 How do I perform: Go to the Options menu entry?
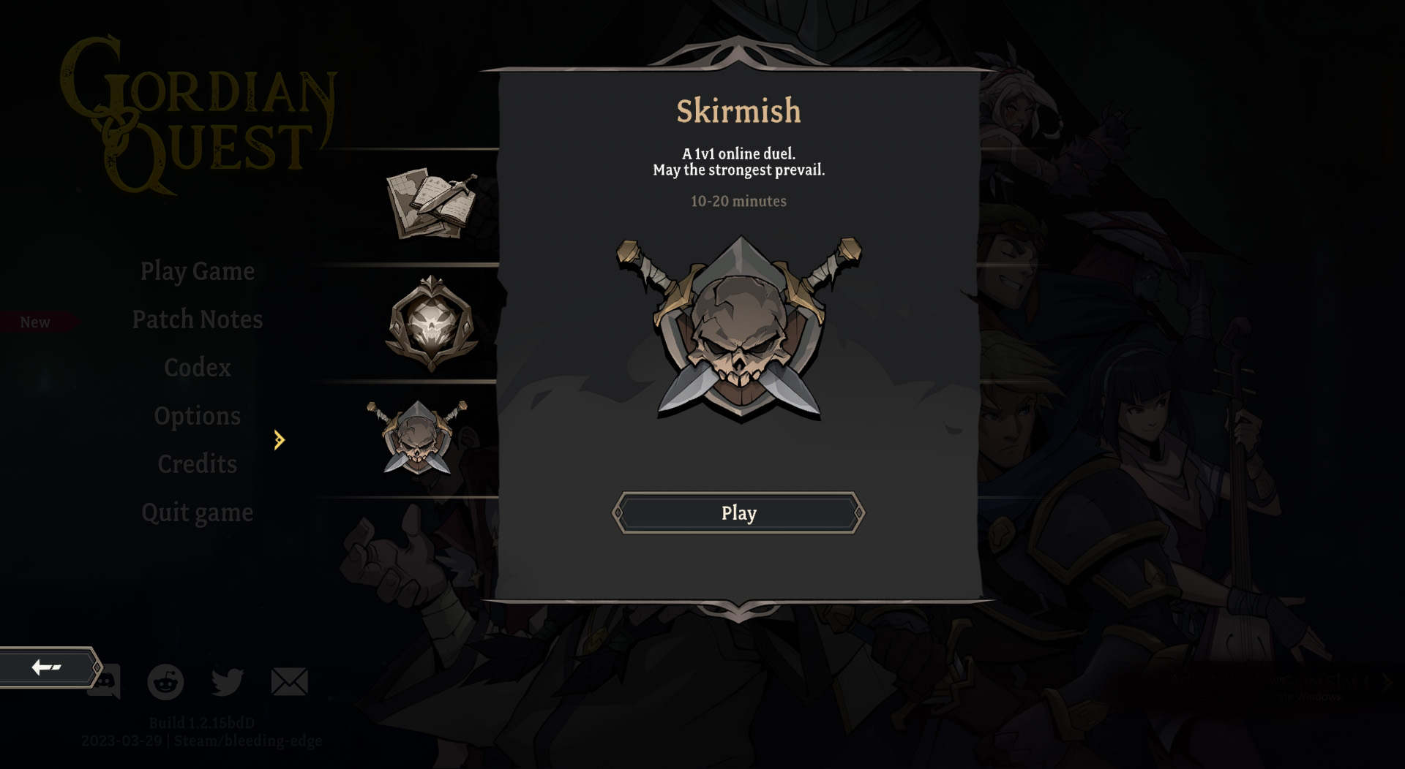(198, 416)
